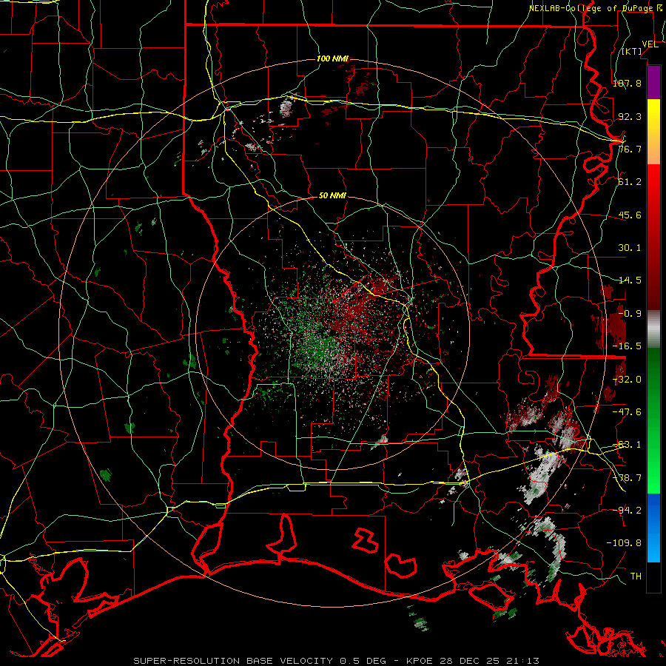This screenshot has width=666, height=666.
Task: Select the 92.3 velocity scale value
Action: pos(630,116)
